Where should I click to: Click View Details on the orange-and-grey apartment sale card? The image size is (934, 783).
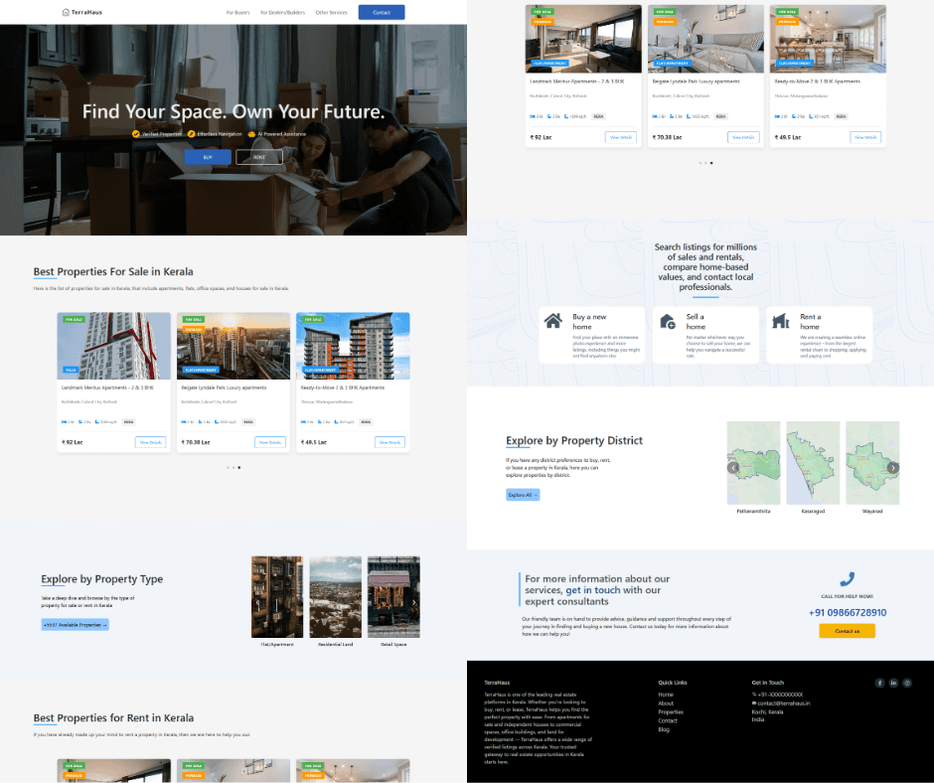click(x=390, y=442)
